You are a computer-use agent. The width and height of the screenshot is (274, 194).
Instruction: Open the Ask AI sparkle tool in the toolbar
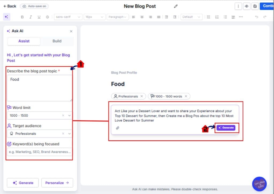[x=7, y=17]
